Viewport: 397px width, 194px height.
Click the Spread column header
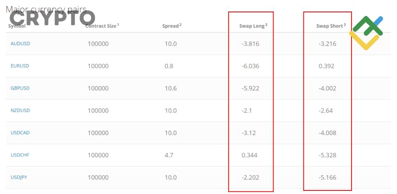click(172, 26)
